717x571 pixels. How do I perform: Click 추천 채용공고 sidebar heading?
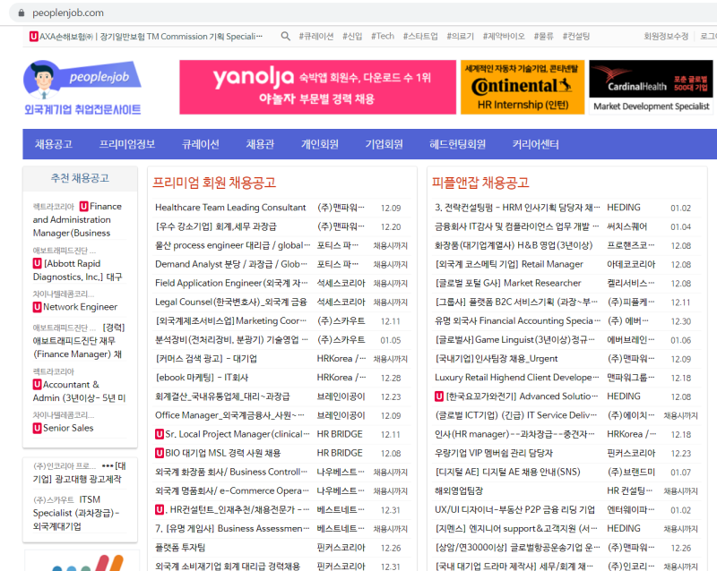point(80,178)
